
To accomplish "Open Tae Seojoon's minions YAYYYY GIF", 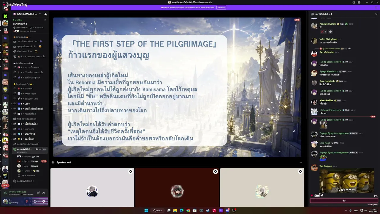I will (x=346, y=181).
